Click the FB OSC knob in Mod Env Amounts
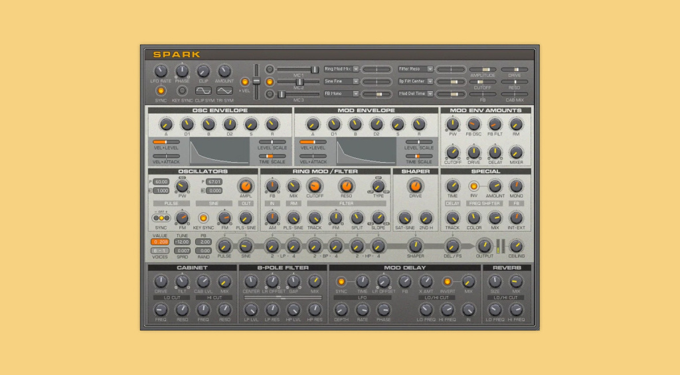Viewport: 680px width, 375px height. (473, 125)
